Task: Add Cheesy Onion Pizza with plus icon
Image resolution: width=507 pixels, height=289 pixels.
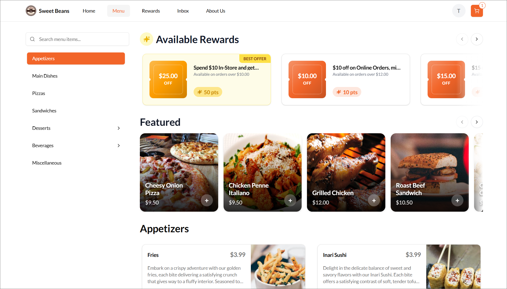Action: (207, 200)
